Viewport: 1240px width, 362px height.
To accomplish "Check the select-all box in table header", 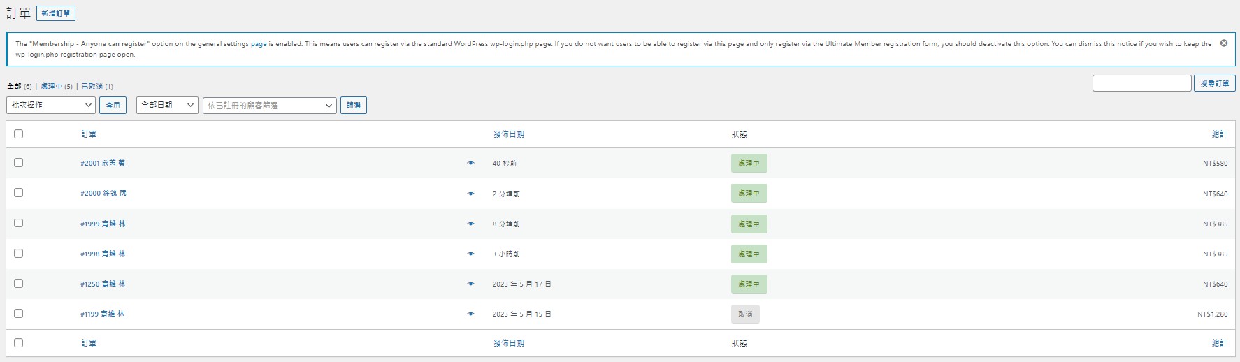I will [x=19, y=133].
